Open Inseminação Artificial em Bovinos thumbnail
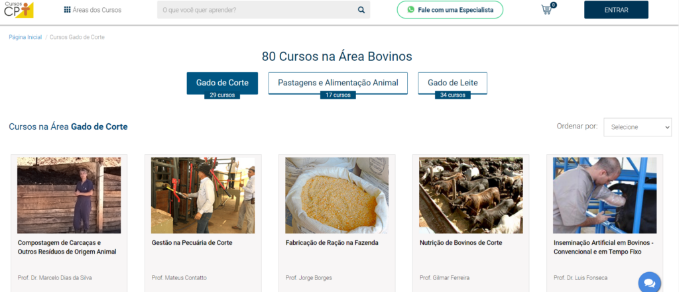 click(x=605, y=195)
